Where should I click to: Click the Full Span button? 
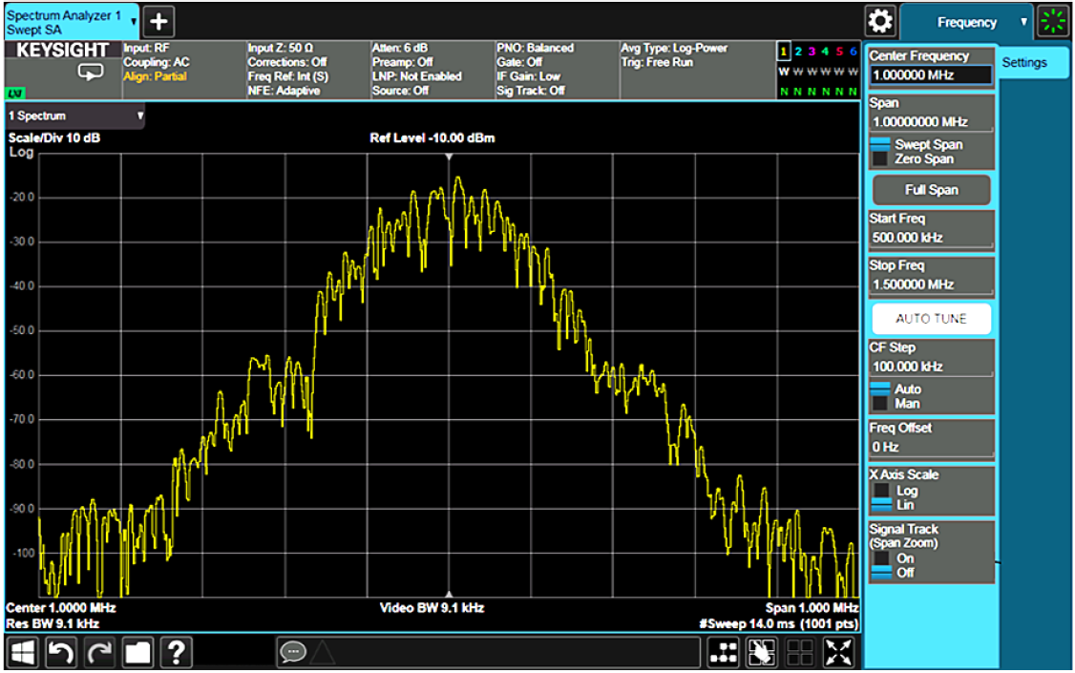(931, 190)
